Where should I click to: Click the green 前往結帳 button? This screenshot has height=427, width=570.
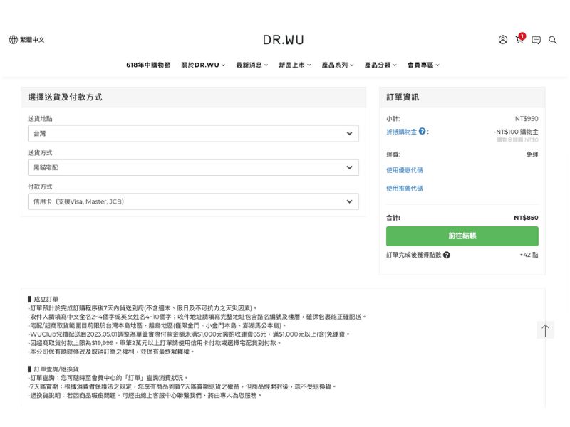(x=462, y=236)
